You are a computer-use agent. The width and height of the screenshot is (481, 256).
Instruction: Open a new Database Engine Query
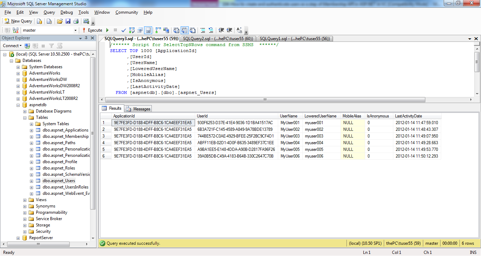[x=39, y=21]
